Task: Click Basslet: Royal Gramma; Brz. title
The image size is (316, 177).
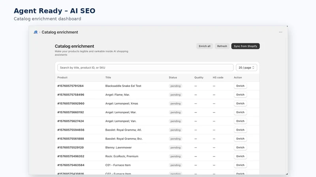Action: tap(124, 139)
